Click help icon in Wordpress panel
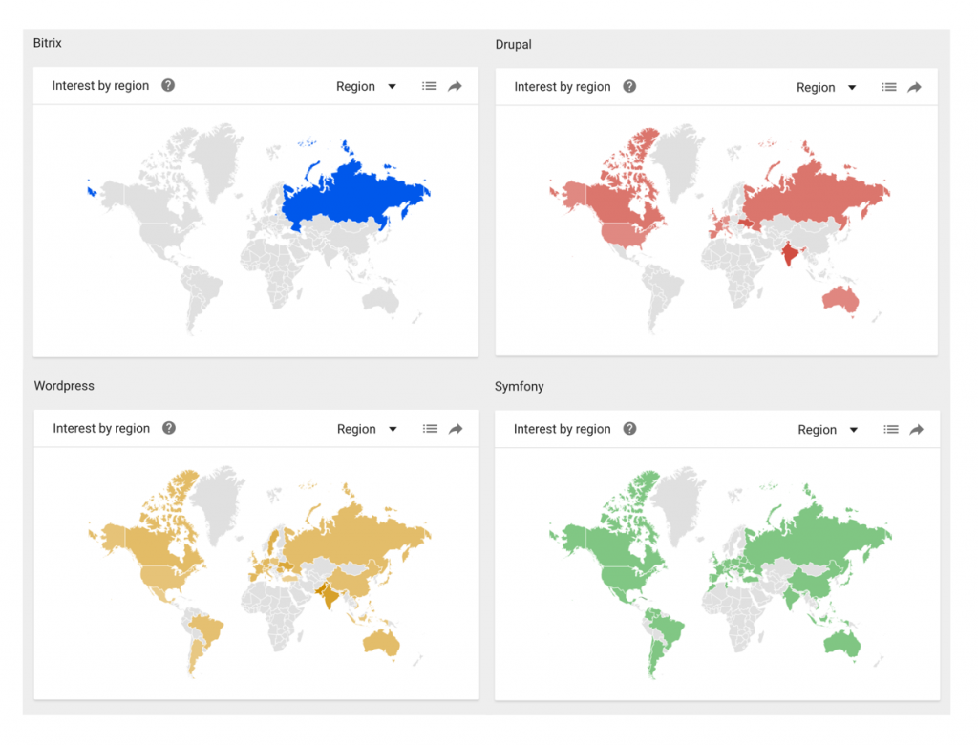This screenshot has width=978, height=746. pyautogui.click(x=169, y=428)
